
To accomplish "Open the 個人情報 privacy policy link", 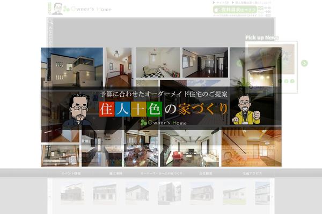I will (x=251, y=3).
